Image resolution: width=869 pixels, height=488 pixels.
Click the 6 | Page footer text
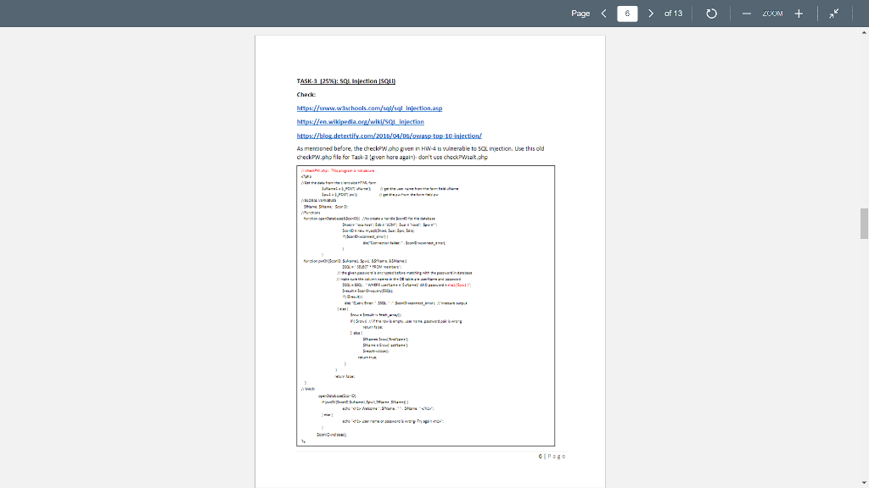click(x=552, y=455)
